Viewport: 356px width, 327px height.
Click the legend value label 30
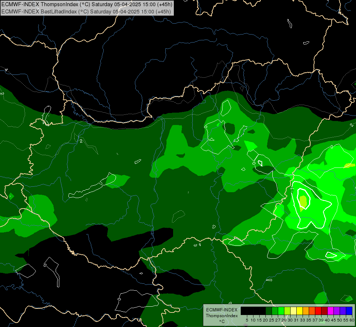pyautogui.click(x=290, y=320)
